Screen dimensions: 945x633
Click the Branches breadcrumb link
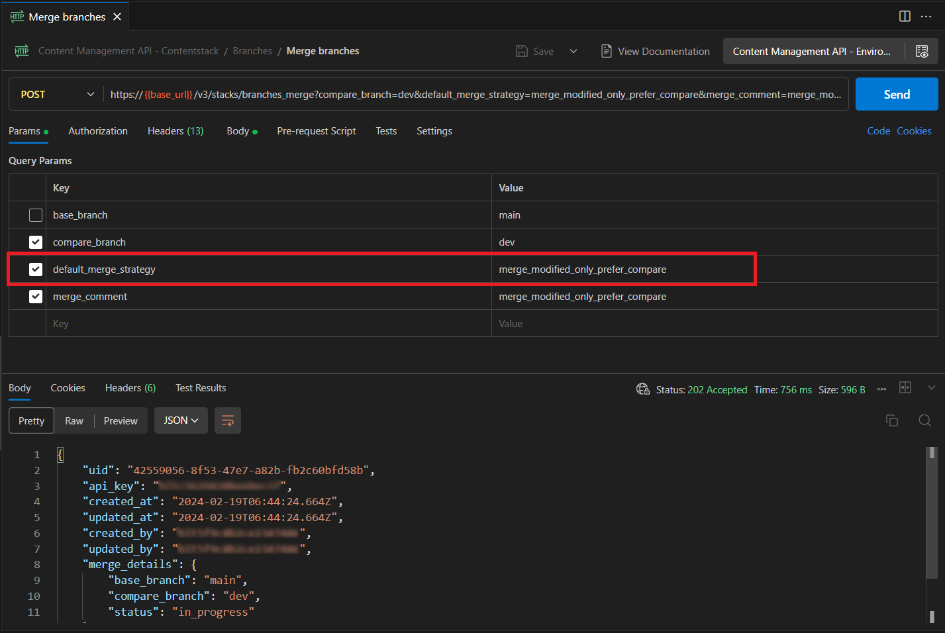coord(252,51)
